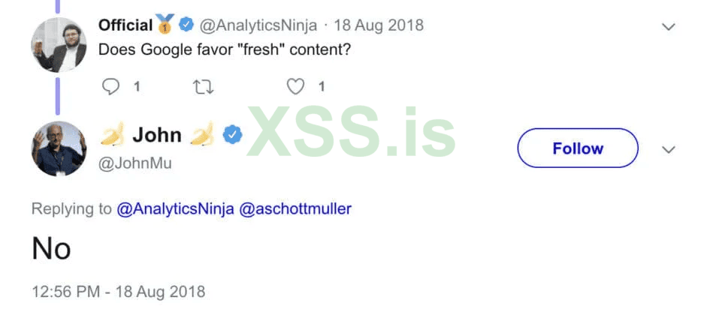Click the banana emoji after John

click(x=203, y=135)
